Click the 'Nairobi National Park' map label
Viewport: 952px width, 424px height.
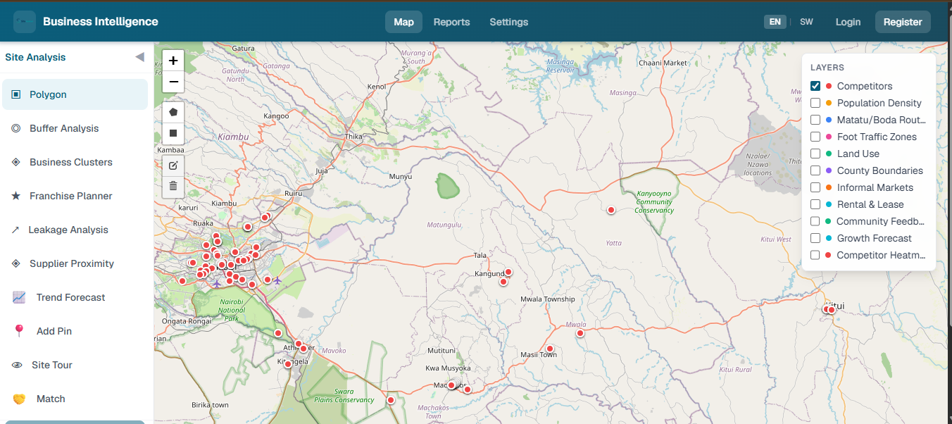pos(232,310)
